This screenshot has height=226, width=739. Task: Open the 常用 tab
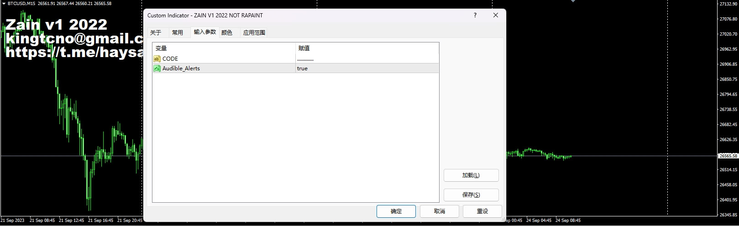tap(178, 32)
